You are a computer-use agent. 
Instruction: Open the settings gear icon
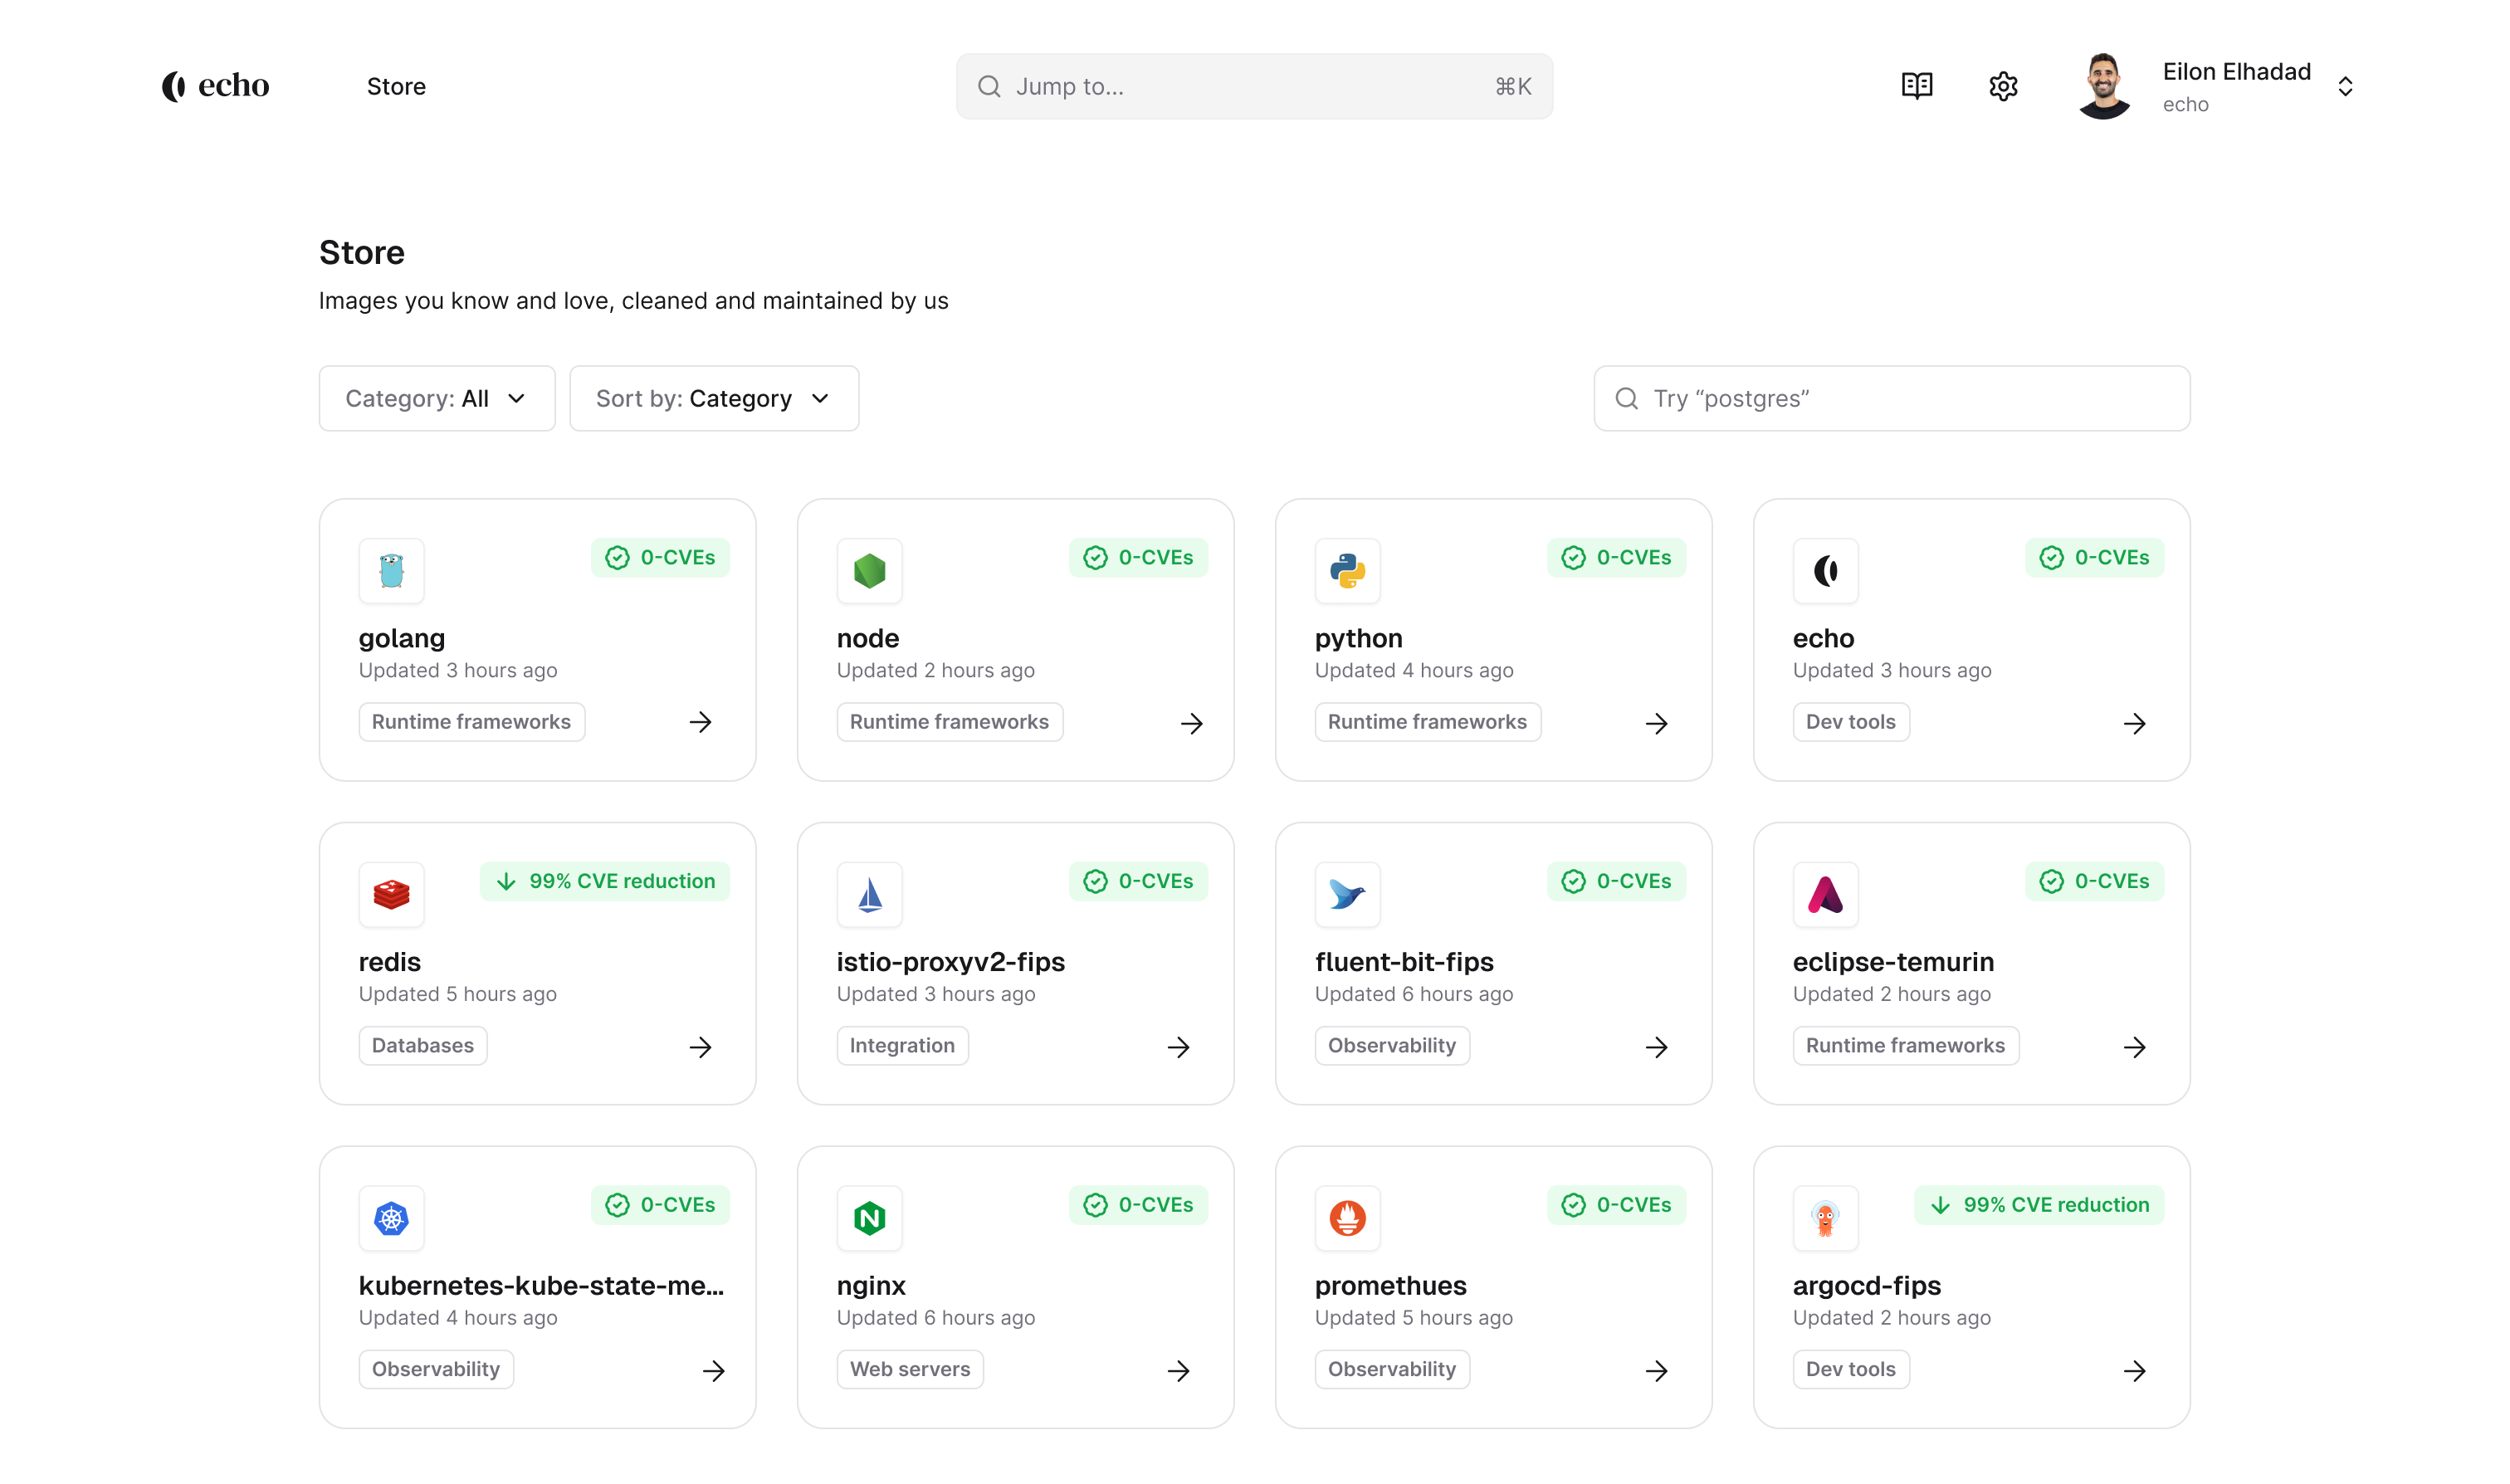[2003, 86]
